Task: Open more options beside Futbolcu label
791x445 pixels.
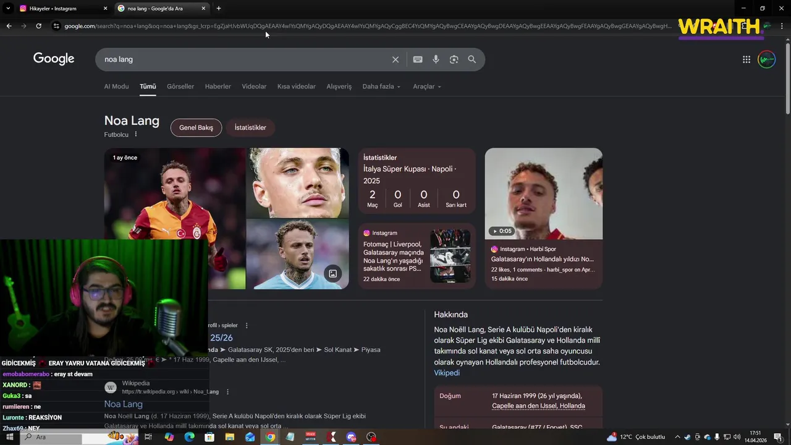Action: click(136, 134)
